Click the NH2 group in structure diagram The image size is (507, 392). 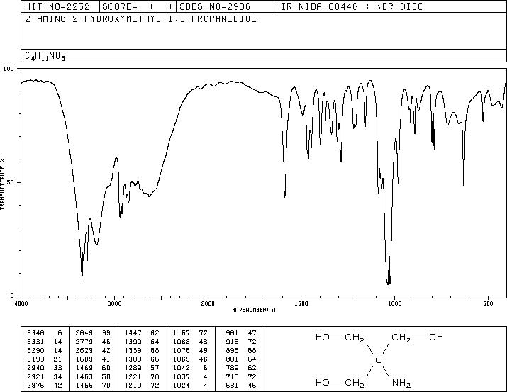point(401,383)
